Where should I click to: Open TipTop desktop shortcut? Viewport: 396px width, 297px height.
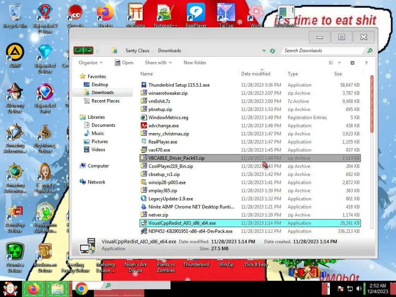click(x=226, y=15)
